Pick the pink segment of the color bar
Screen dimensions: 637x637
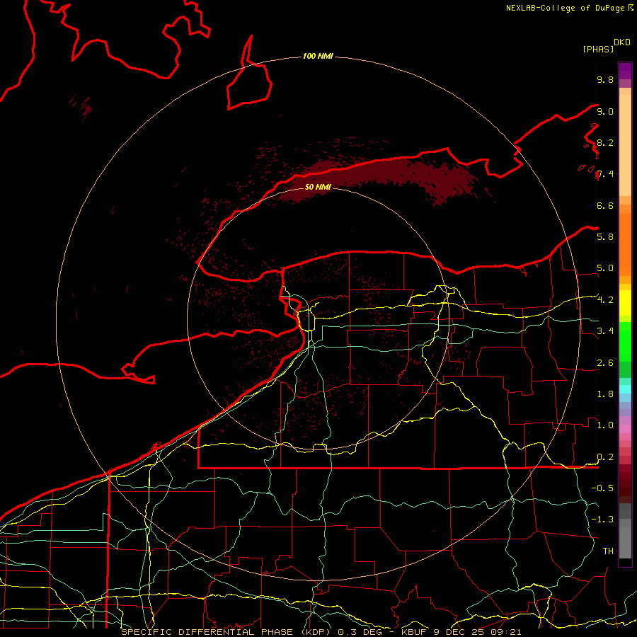pyautogui.click(x=625, y=429)
